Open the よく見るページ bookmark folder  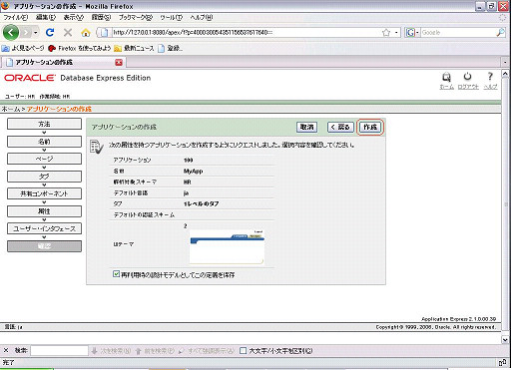(x=23, y=48)
